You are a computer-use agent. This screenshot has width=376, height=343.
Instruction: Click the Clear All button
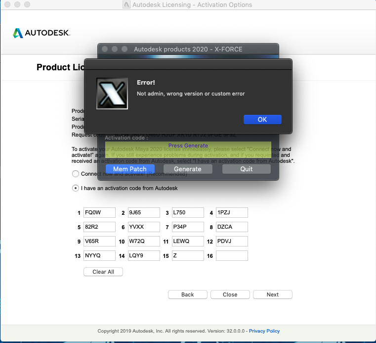pos(103,272)
